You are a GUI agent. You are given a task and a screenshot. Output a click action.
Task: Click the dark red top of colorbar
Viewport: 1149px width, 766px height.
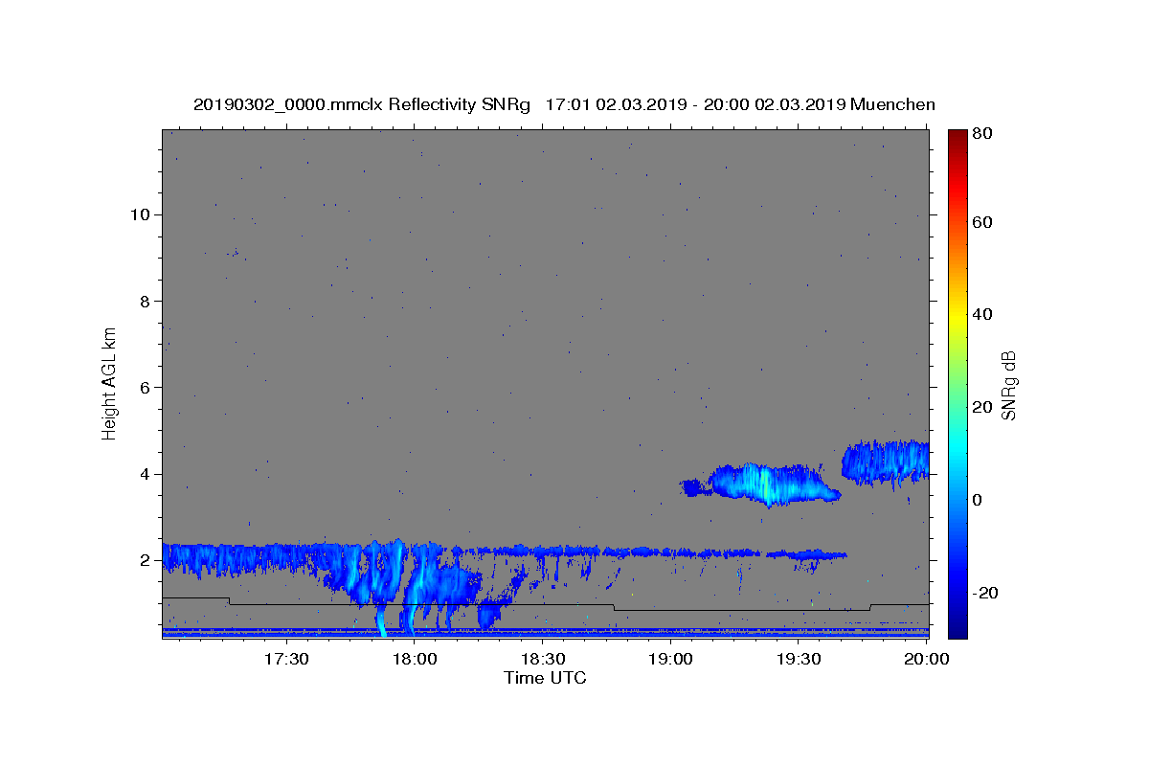pos(957,136)
